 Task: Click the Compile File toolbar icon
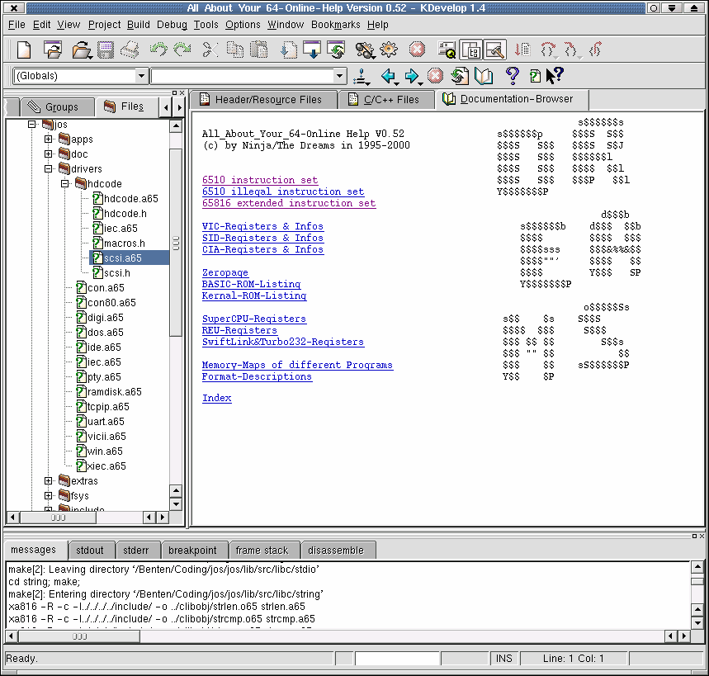tap(289, 50)
